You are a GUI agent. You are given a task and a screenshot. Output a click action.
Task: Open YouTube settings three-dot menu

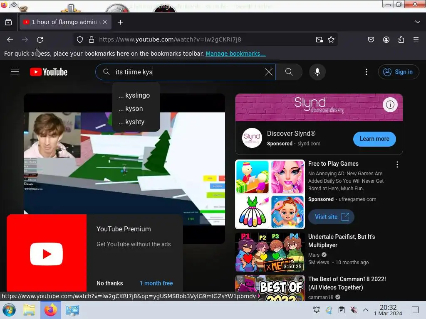click(367, 72)
